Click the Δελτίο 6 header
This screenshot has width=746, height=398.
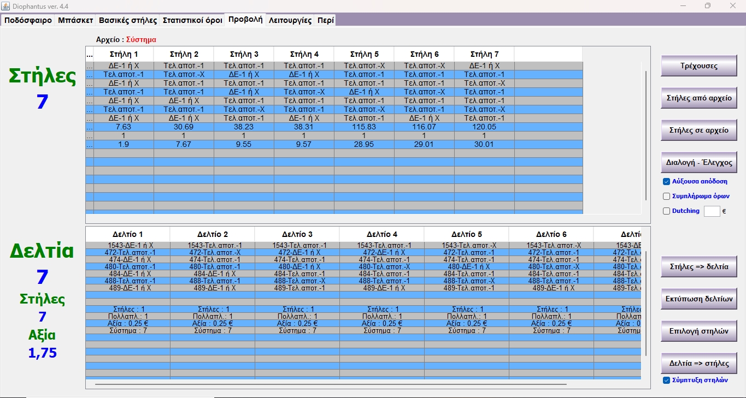click(x=551, y=234)
